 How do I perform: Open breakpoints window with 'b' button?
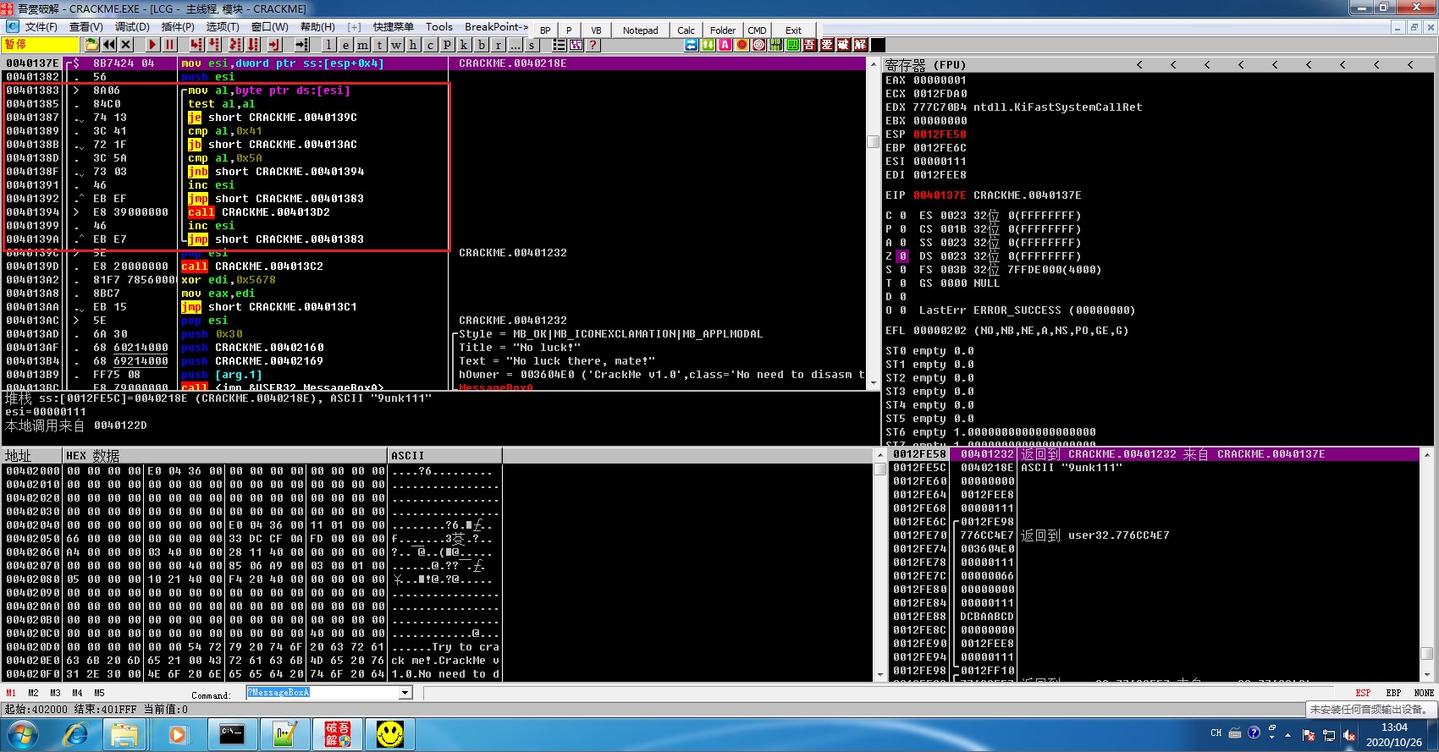coord(481,45)
